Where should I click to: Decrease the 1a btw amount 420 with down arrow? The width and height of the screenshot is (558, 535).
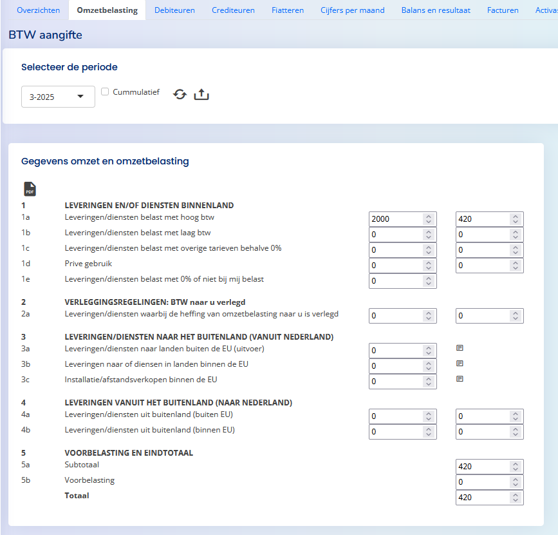pos(516,222)
